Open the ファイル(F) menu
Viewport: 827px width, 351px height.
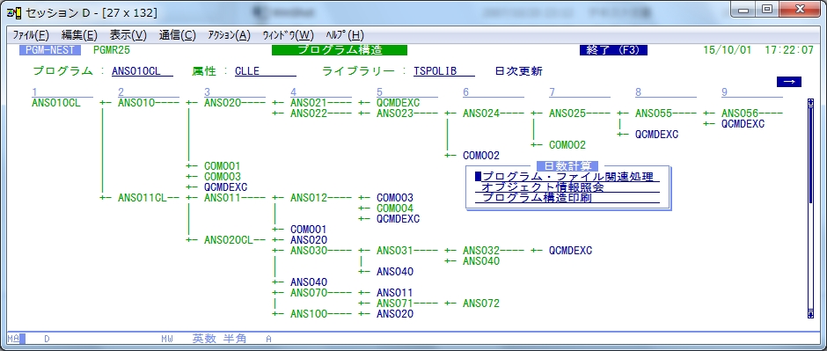pyautogui.click(x=31, y=35)
